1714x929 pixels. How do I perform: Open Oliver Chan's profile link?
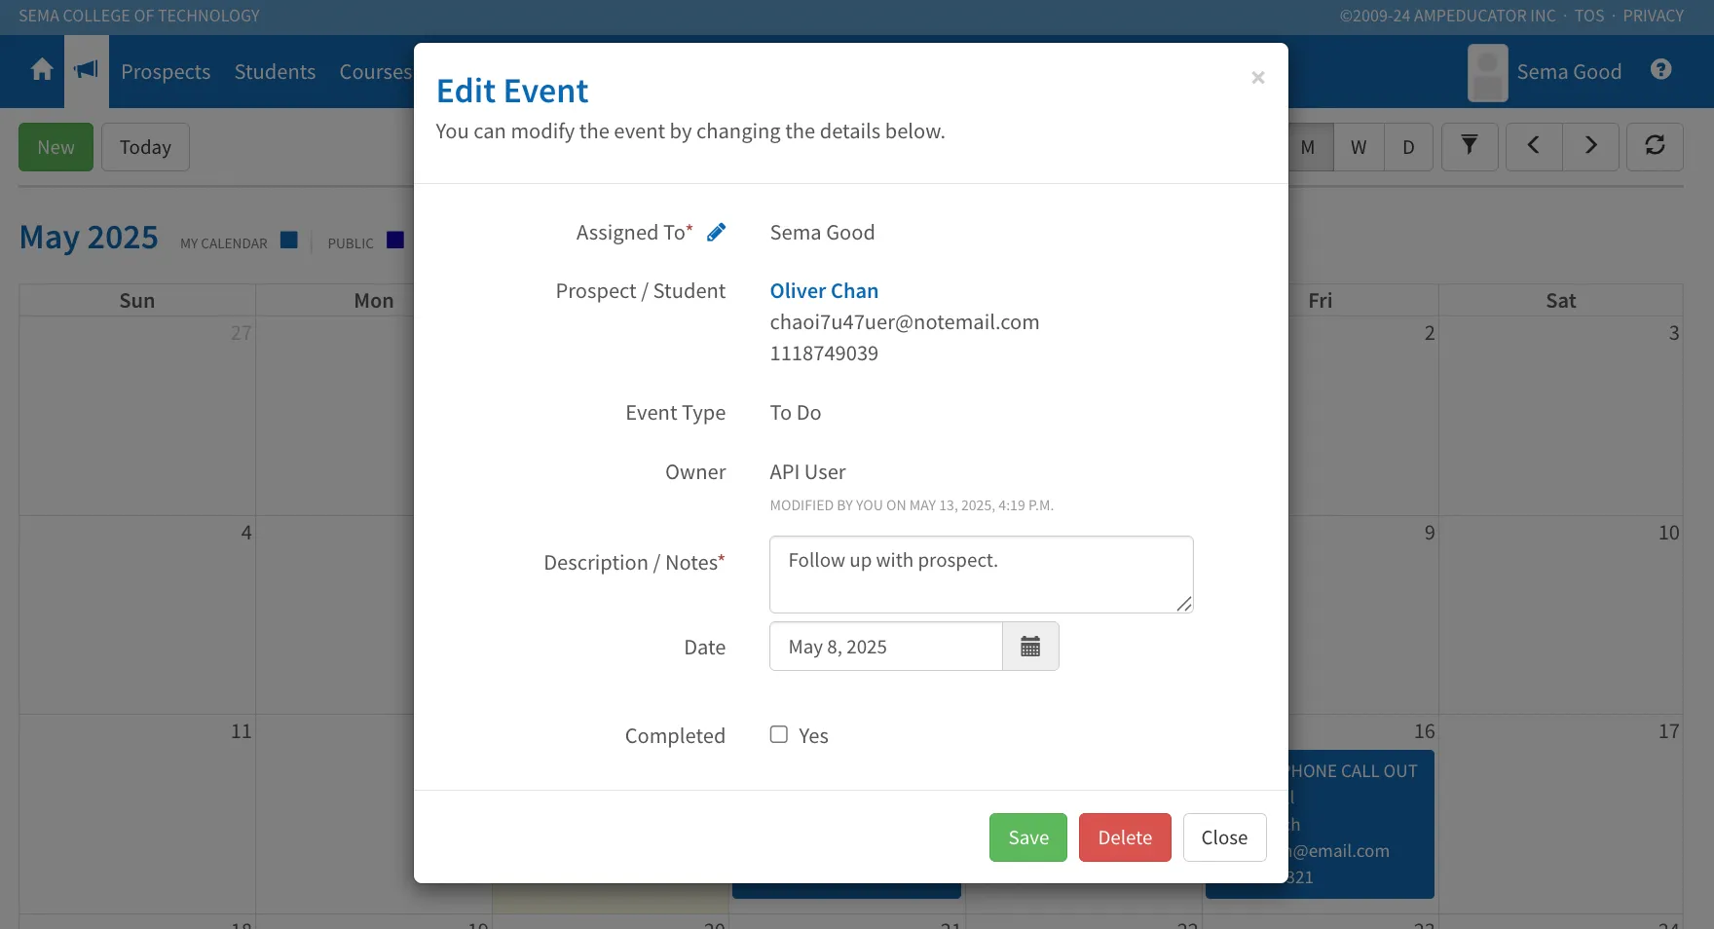tap(824, 291)
